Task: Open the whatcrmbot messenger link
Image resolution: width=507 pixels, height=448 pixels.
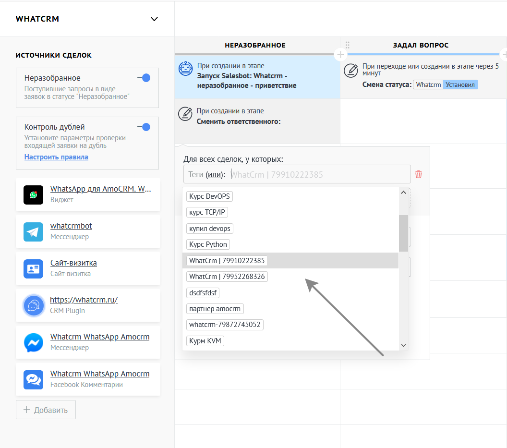Action: coord(71,226)
